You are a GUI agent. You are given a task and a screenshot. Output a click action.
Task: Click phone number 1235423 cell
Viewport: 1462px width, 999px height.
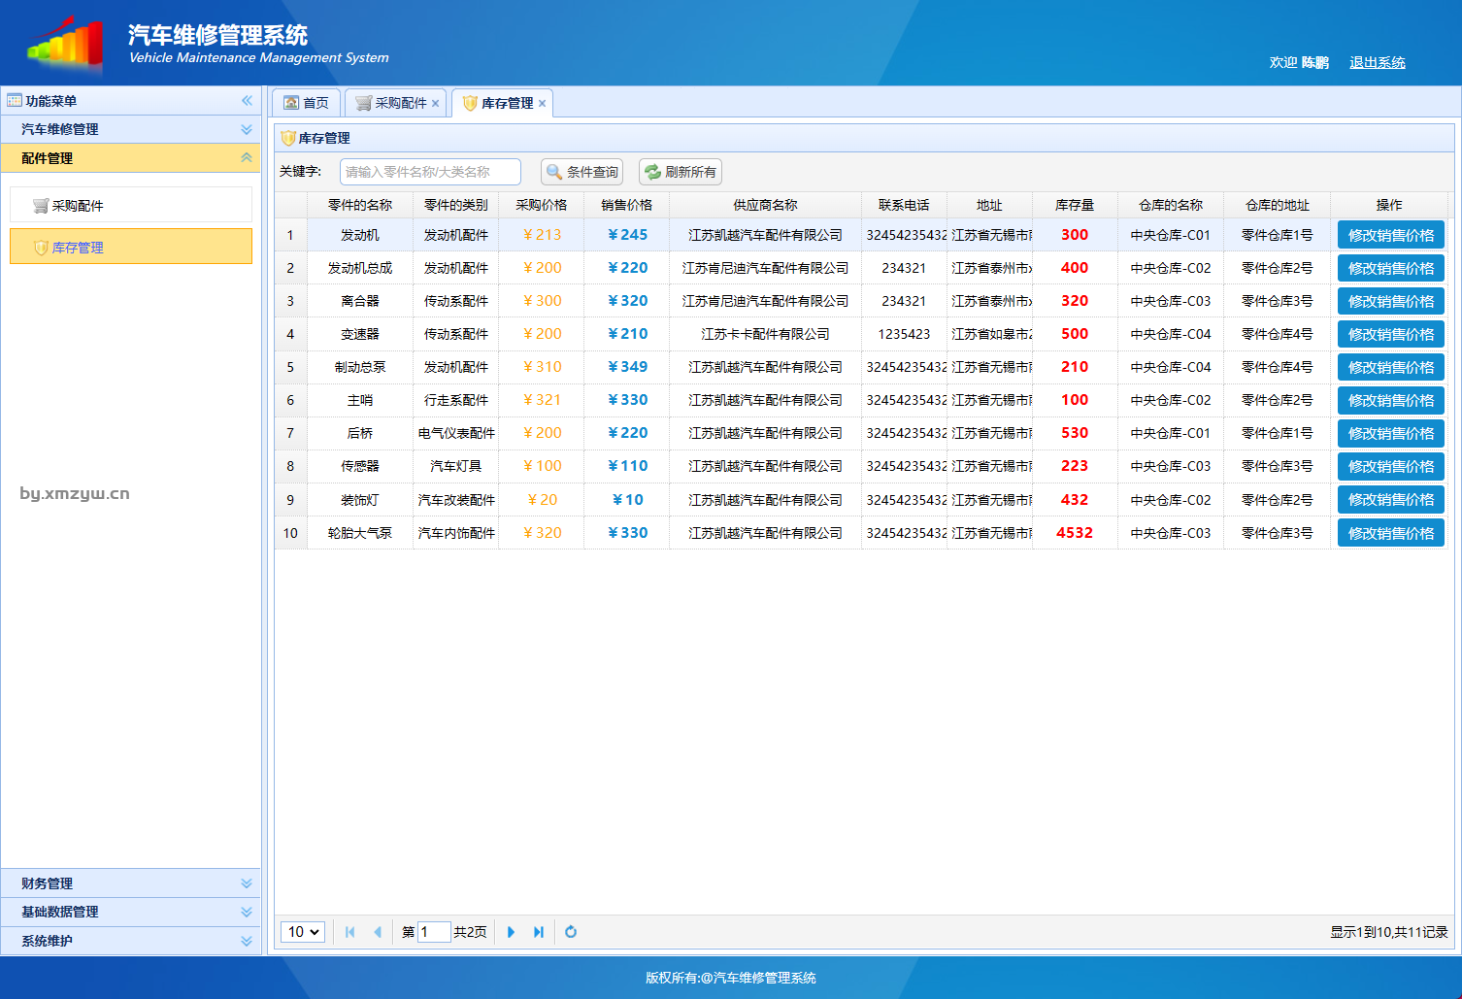[x=904, y=334]
